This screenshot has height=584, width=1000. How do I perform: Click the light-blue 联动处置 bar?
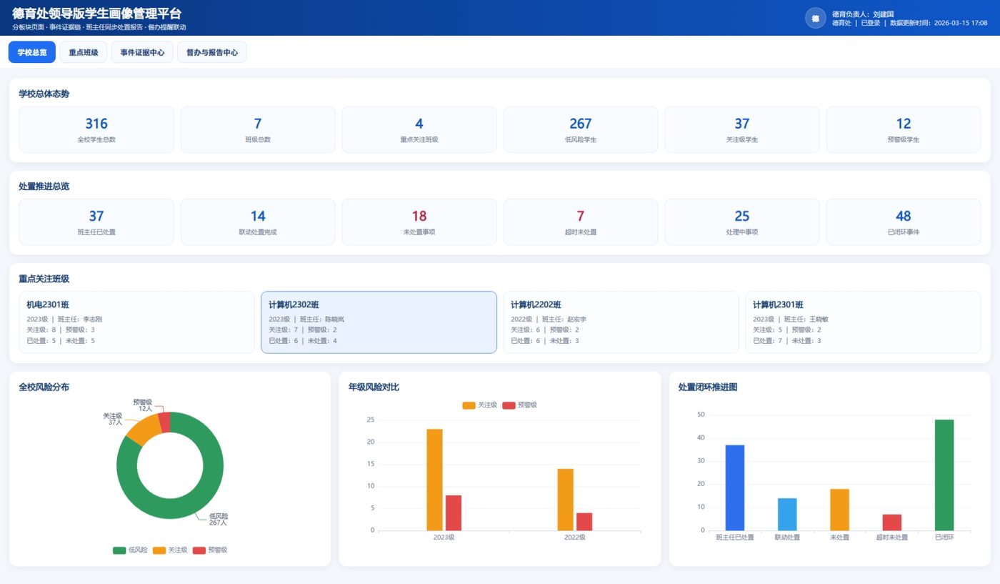pos(787,514)
